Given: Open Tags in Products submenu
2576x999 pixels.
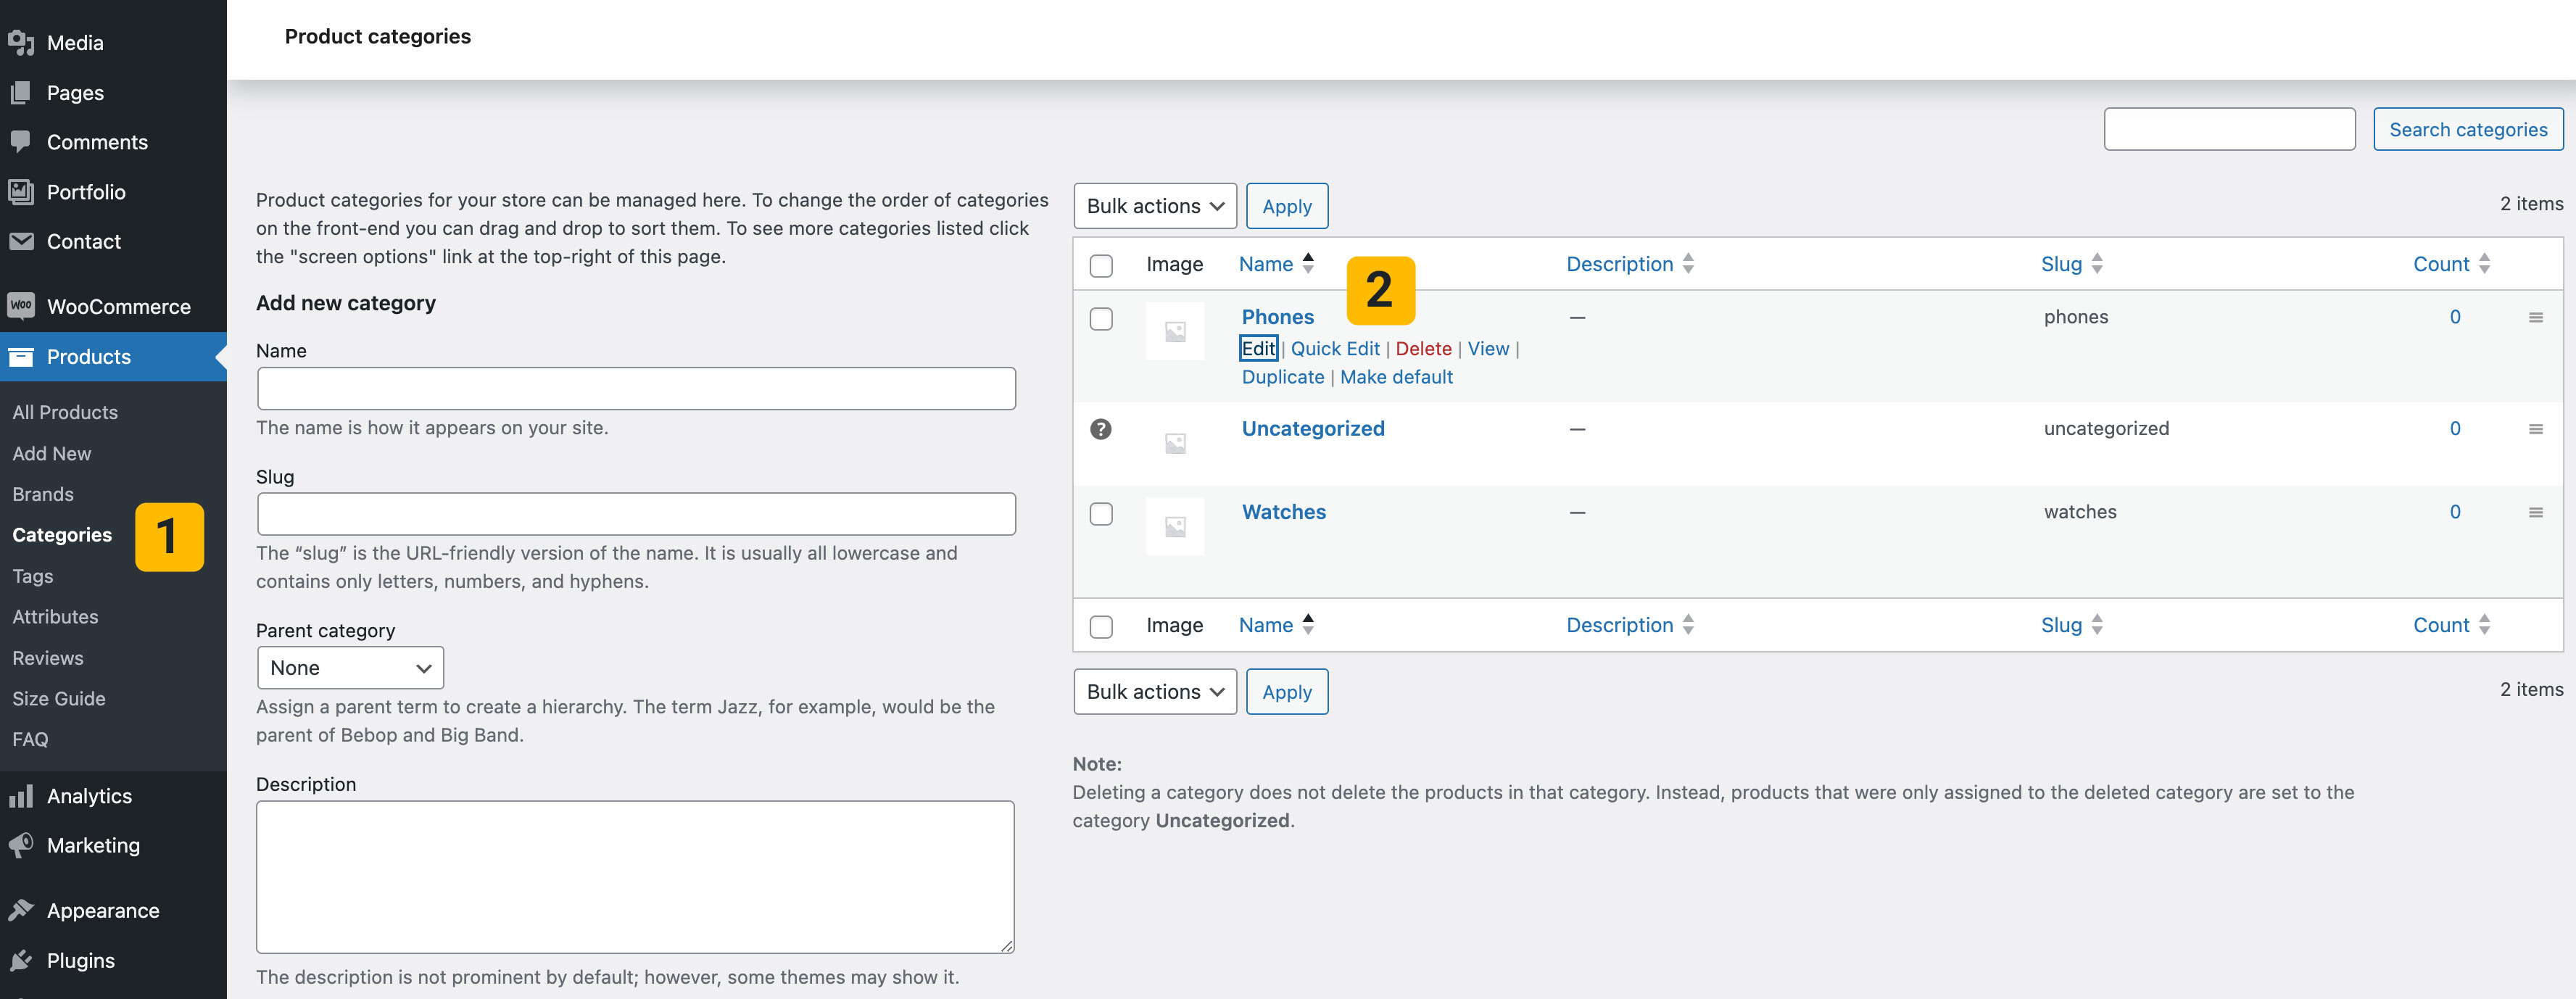Looking at the screenshot, I should (x=33, y=576).
